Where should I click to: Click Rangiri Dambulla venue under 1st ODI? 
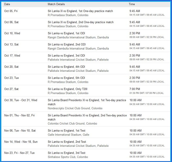[x=78, y=37]
